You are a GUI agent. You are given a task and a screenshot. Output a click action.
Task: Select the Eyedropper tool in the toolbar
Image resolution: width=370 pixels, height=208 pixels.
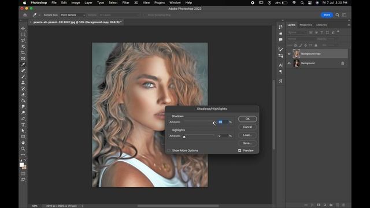tap(23, 64)
